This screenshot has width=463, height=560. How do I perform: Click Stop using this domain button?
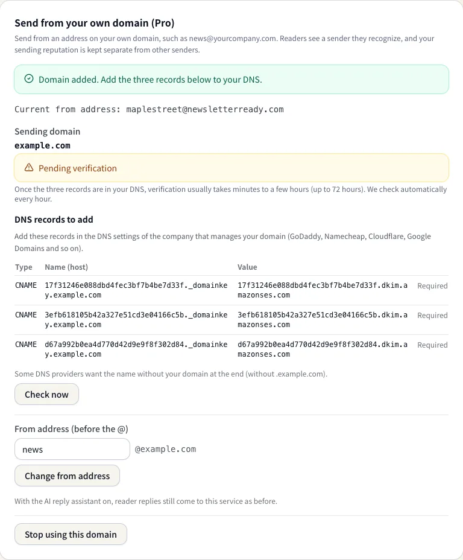(71, 534)
